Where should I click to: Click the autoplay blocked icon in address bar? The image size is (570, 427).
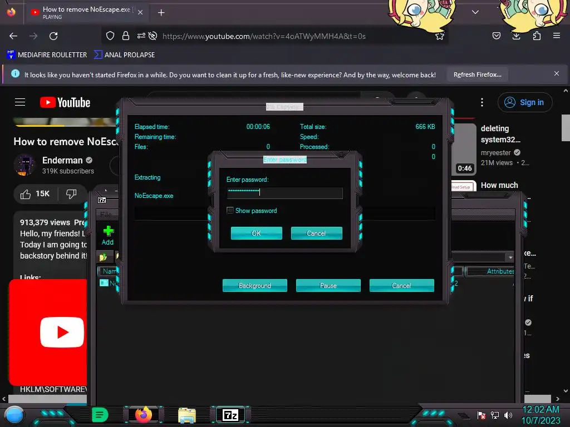click(x=153, y=36)
